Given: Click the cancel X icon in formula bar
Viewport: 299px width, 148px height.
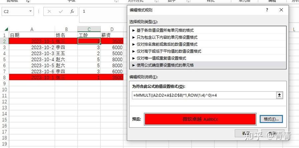Looking at the screenshot, I should (x=49, y=11).
